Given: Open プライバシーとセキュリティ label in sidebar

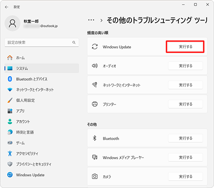Looking at the screenshot, I should coord(33,164).
